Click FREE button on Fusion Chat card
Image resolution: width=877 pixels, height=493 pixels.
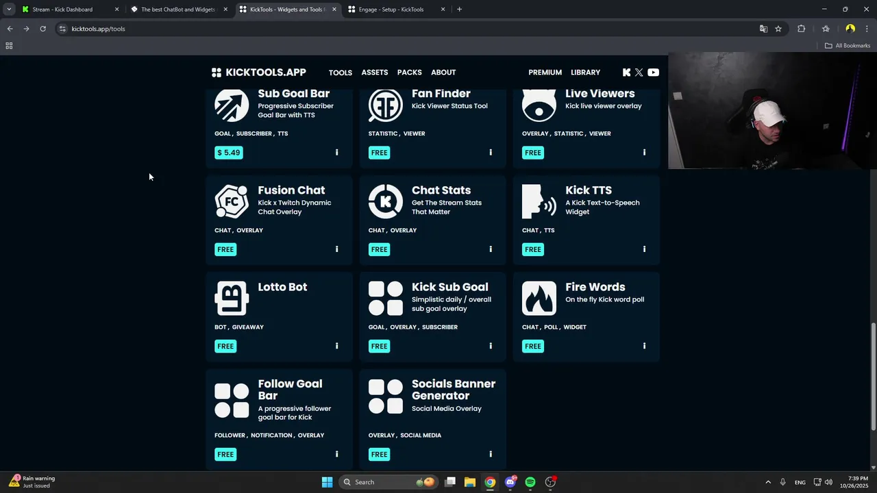tap(225, 249)
